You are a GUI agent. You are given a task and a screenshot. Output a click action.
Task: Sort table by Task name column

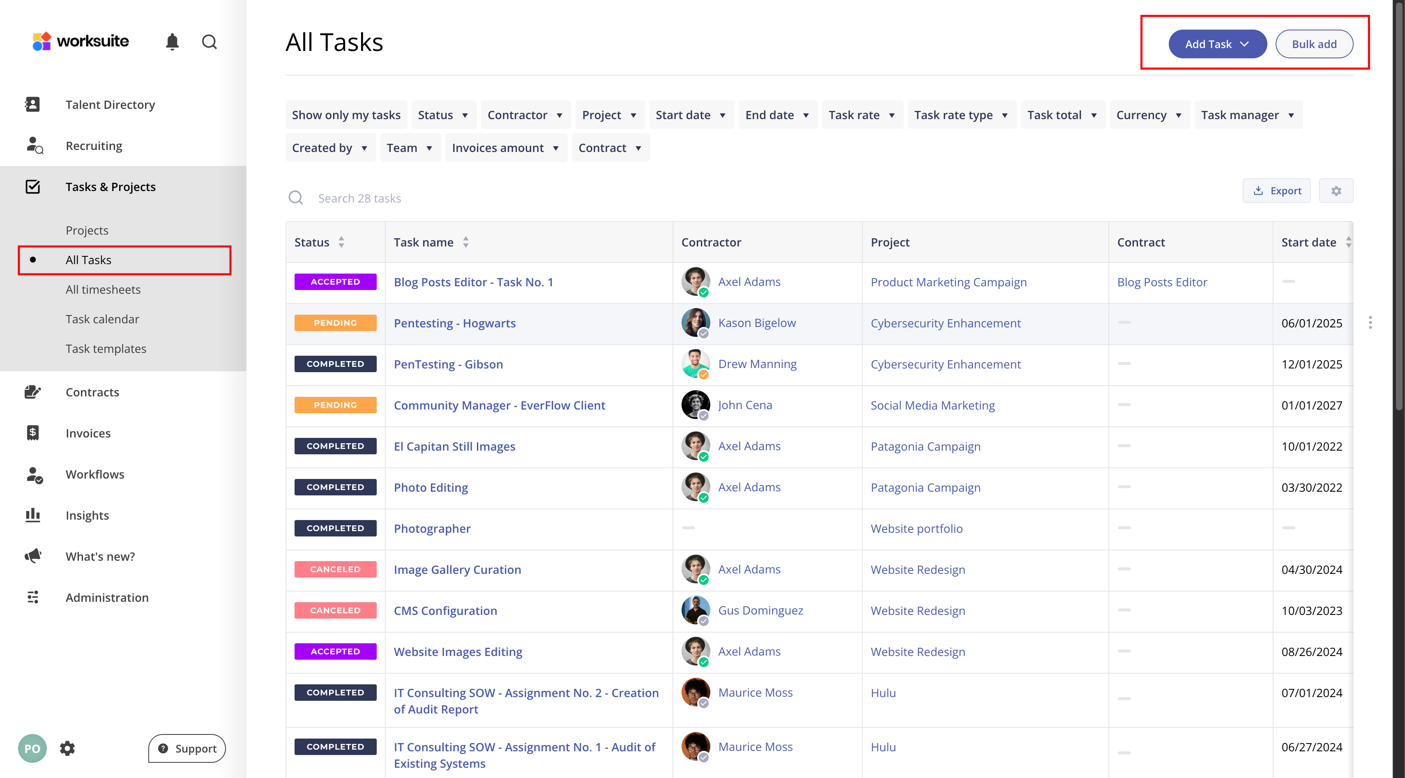coord(466,242)
